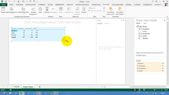Uncheck the Einnahmen field checkbox
Screen dimensions: 169x95
(139, 34)
